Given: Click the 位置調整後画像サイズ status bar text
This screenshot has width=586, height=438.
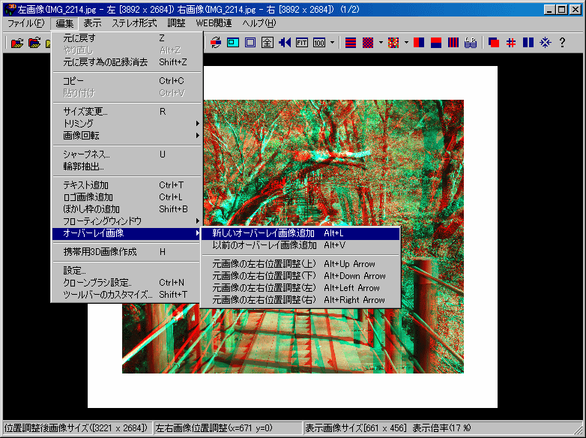Looking at the screenshot, I should pyautogui.click(x=76, y=428).
